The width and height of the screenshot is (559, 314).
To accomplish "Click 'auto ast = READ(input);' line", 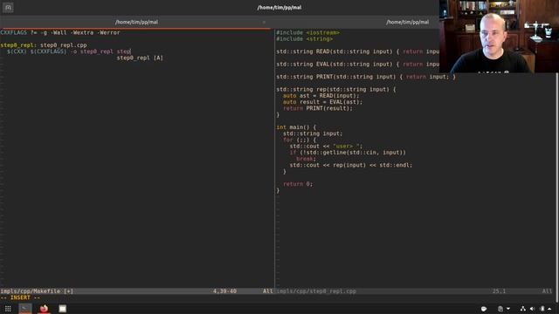I will pos(321,96).
